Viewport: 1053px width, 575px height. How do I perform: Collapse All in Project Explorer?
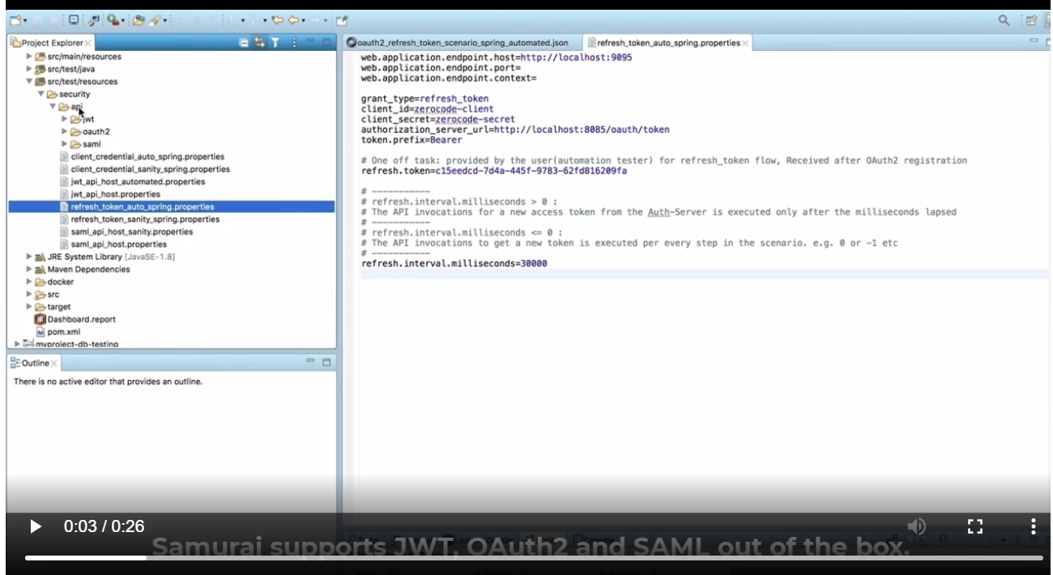tap(244, 42)
